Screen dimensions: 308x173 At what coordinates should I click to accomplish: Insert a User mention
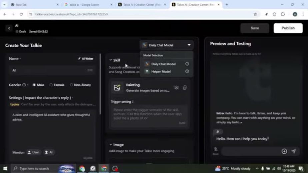click(33, 152)
